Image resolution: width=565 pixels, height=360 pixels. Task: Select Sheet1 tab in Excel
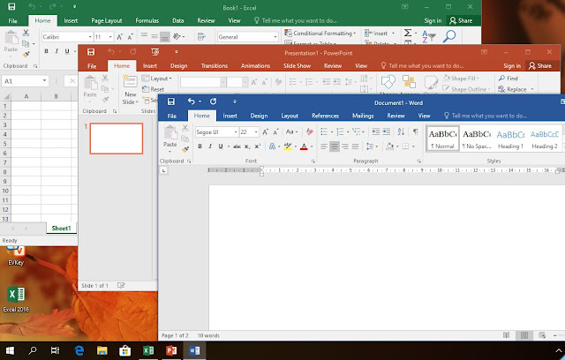[61, 229]
